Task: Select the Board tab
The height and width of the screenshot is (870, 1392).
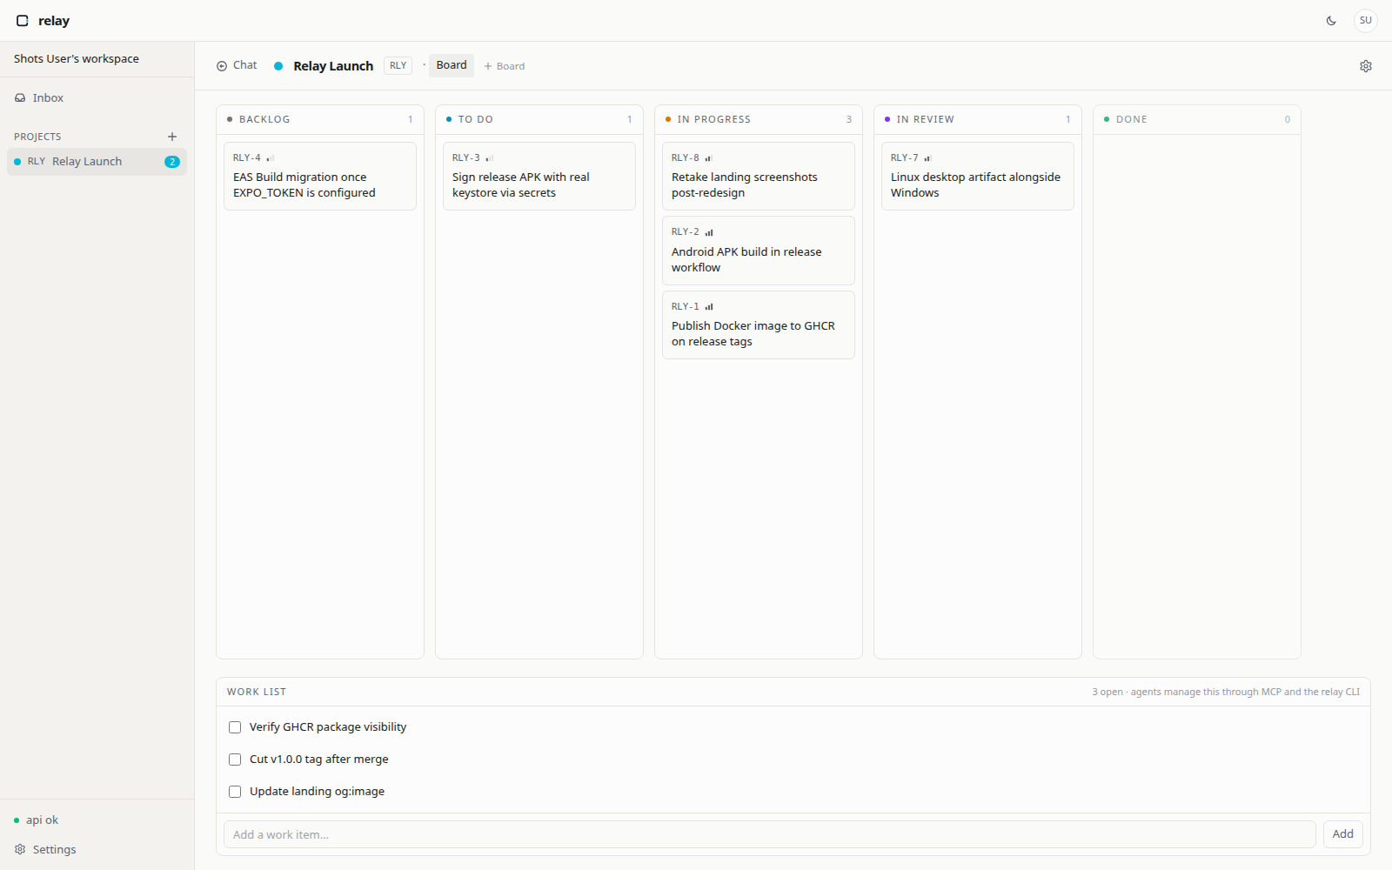Action: point(452,65)
